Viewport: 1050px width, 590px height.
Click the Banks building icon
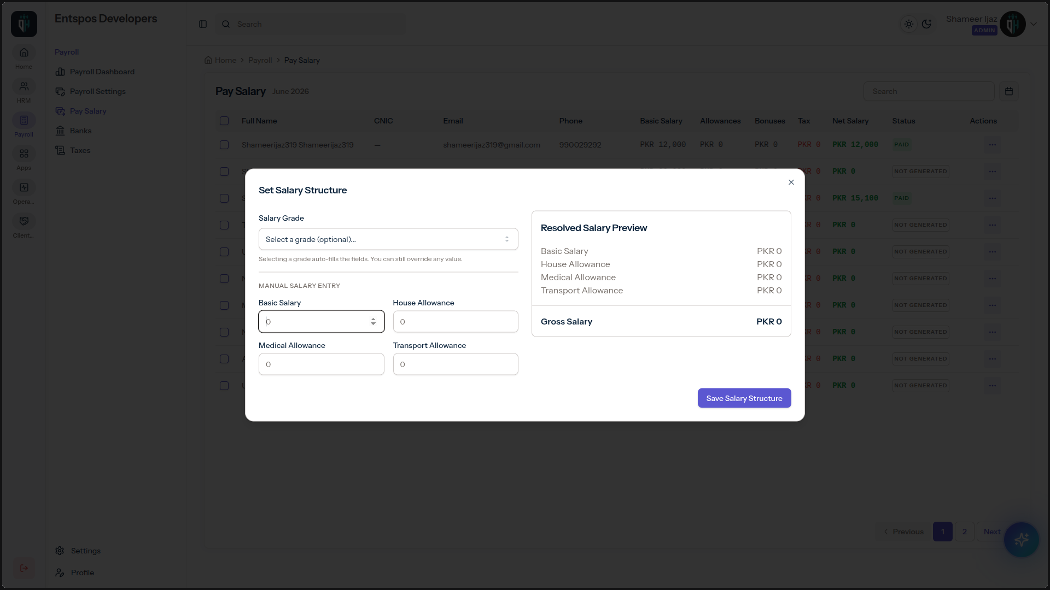tap(60, 131)
